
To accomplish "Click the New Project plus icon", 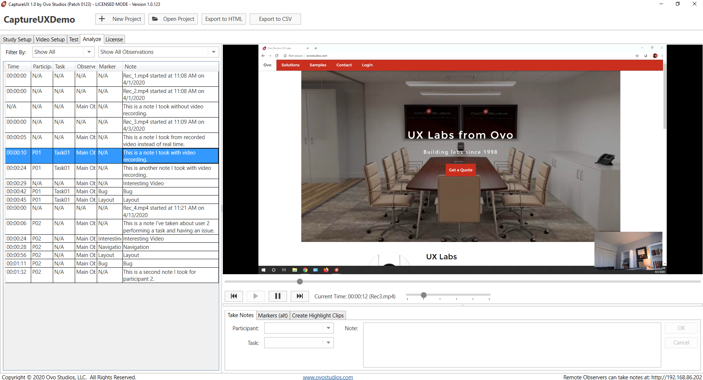I will pyautogui.click(x=102, y=19).
